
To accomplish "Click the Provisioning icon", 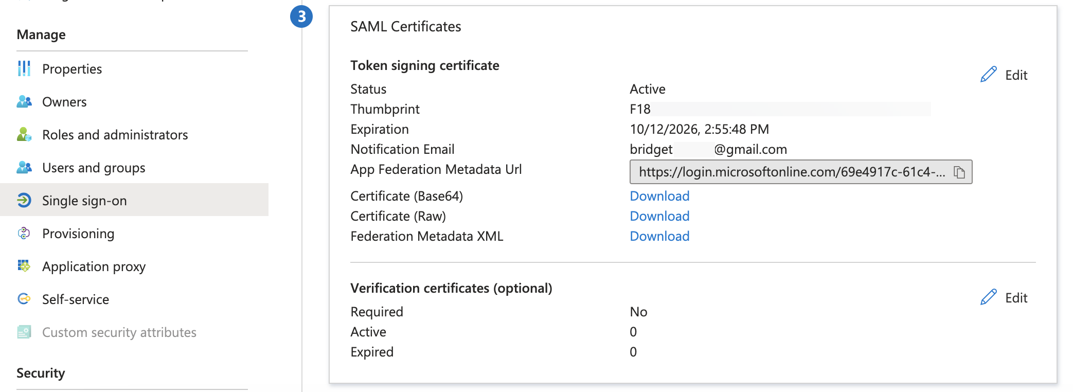I will click(24, 234).
